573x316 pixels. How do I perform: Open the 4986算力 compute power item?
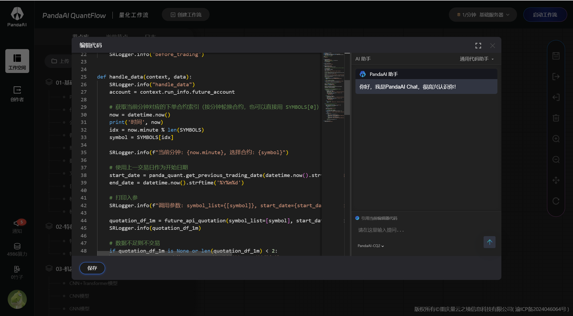point(17,250)
